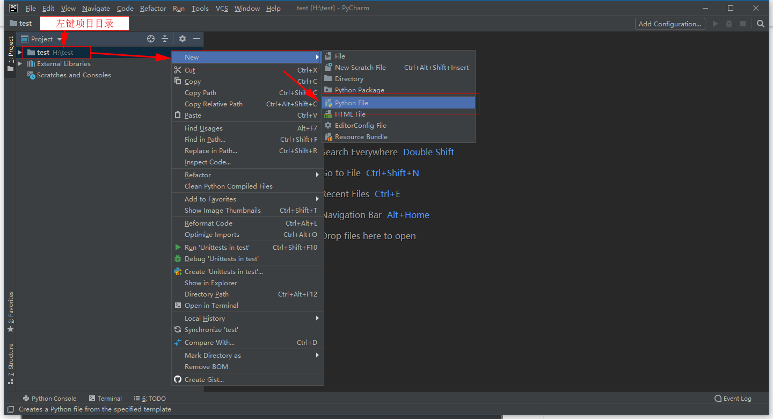Open the Navigate menu
The width and height of the screenshot is (773, 419).
pos(96,8)
